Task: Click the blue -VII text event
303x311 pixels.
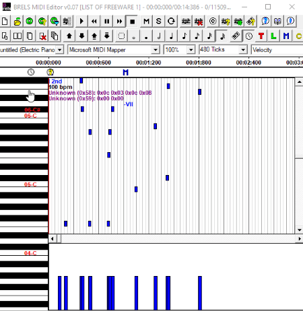Action: point(129,104)
